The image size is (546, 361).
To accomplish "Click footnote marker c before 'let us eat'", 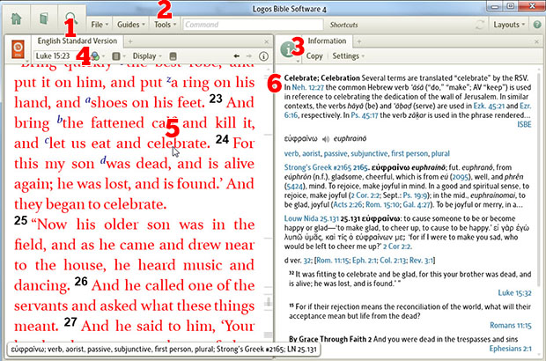I will tap(47, 141).
